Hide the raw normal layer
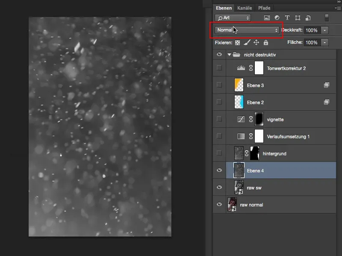 pyautogui.click(x=219, y=204)
